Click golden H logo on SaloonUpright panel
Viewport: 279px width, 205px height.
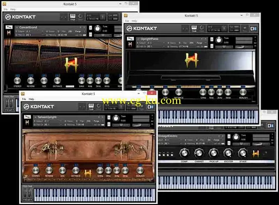point(88,173)
